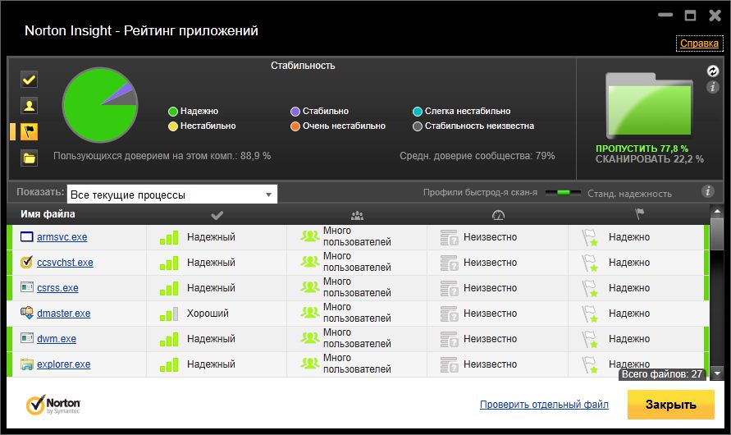Open the folder view sidebar icon

[29, 158]
